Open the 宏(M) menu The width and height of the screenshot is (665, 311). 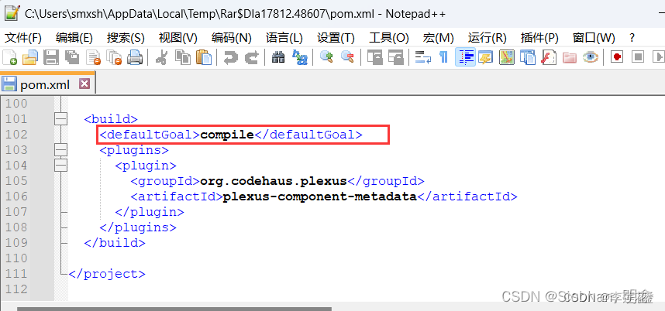(439, 38)
